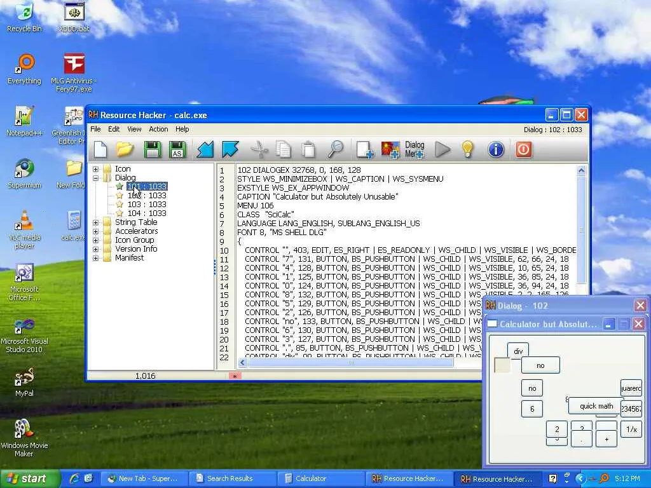Select the Everything search desktop shortcut
The height and width of the screenshot is (488, 651).
pyautogui.click(x=25, y=69)
